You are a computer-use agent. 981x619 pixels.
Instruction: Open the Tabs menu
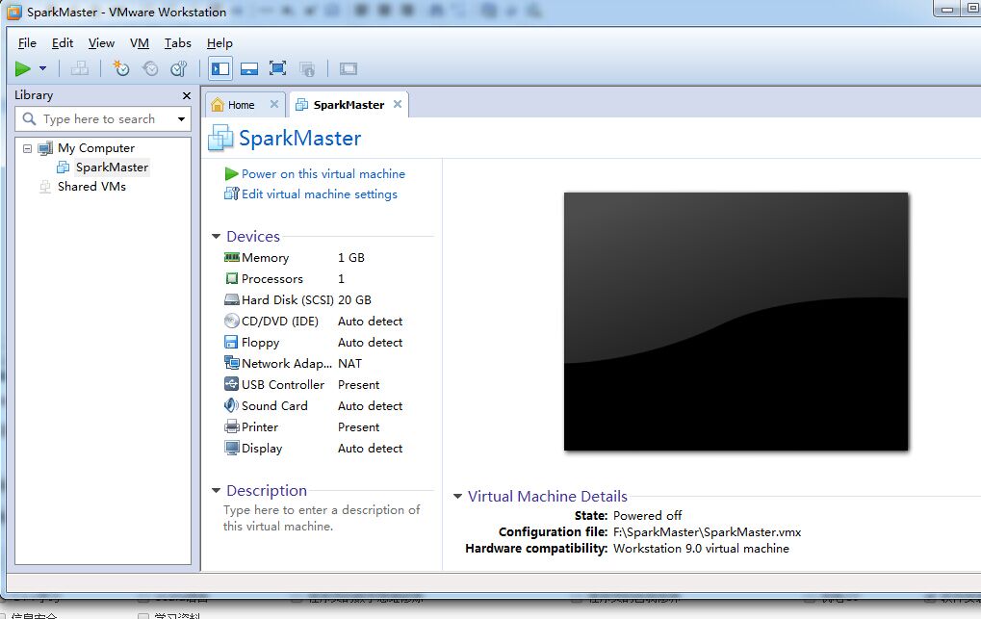[178, 42]
